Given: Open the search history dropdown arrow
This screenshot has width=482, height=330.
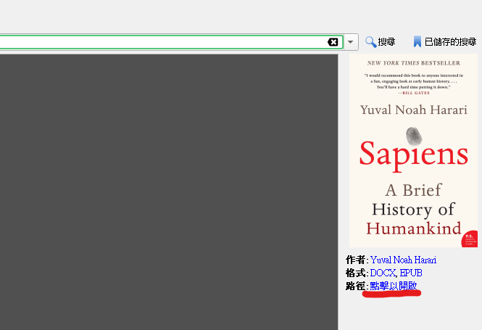Looking at the screenshot, I should [x=351, y=42].
